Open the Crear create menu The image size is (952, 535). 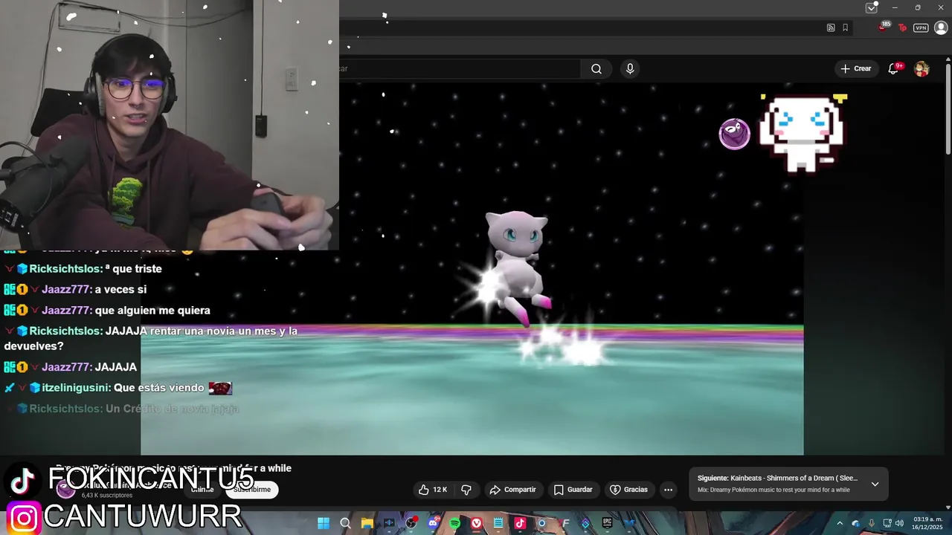pos(856,68)
